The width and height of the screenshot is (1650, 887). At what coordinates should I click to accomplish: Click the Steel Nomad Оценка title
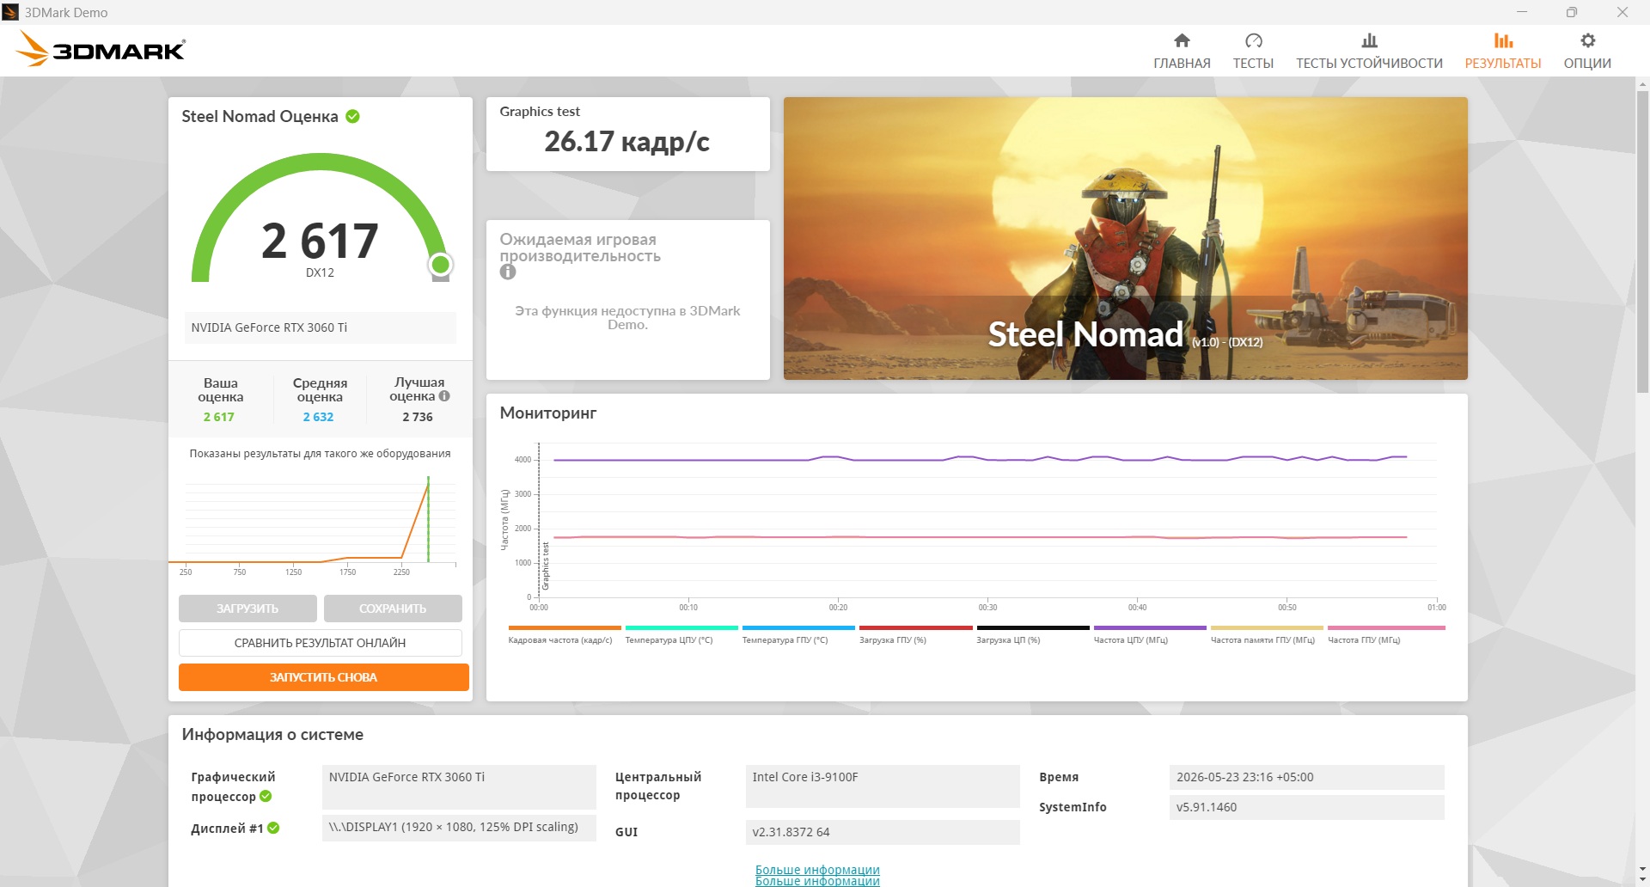(260, 117)
